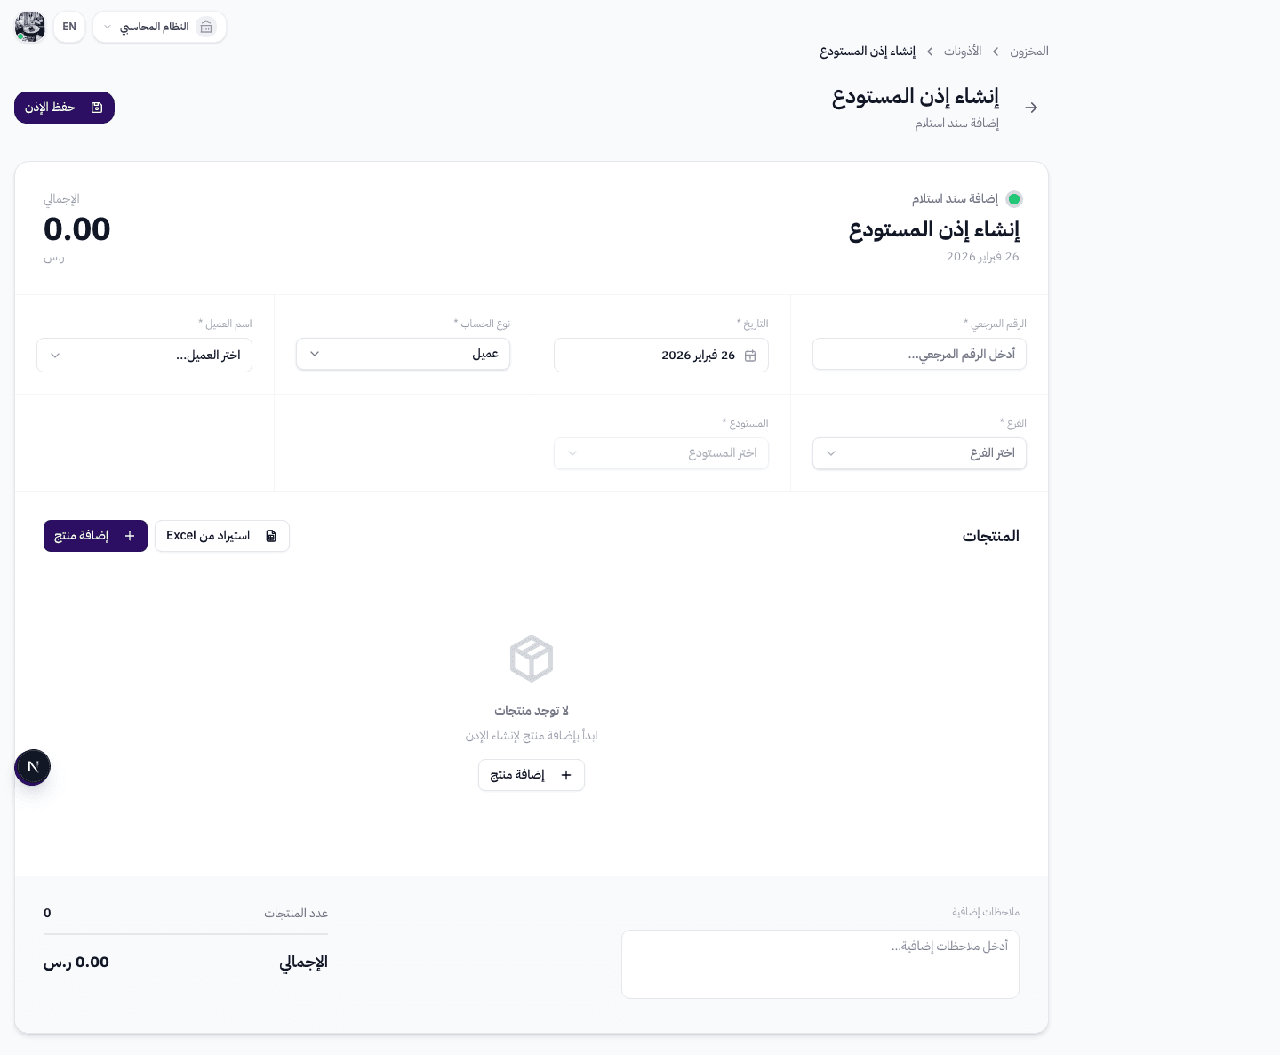This screenshot has width=1280, height=1055.
Task: Click إضافة منتج in the empty products area
Action: [x=531, y=775]
